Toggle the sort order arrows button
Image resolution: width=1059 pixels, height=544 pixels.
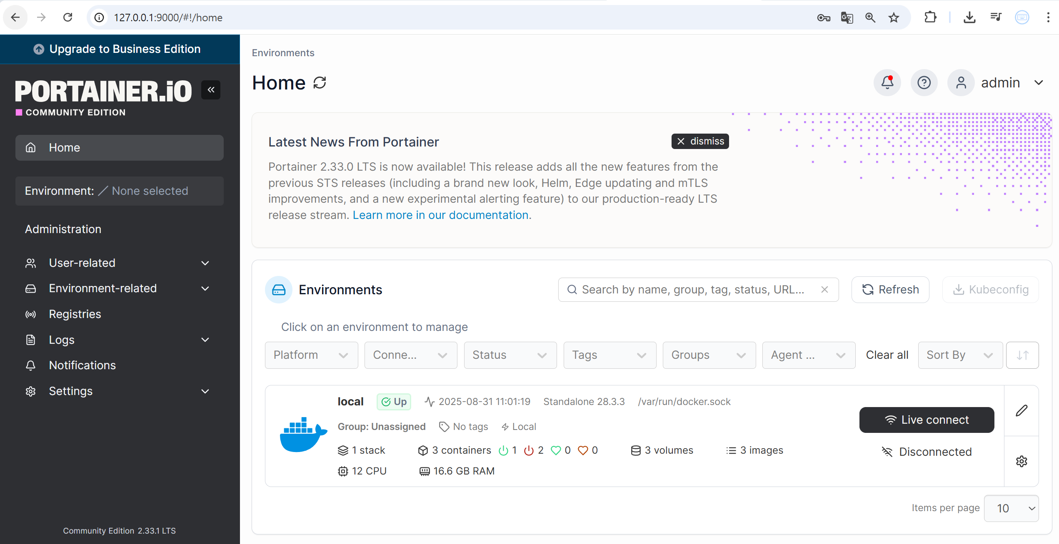point(1022,355)
